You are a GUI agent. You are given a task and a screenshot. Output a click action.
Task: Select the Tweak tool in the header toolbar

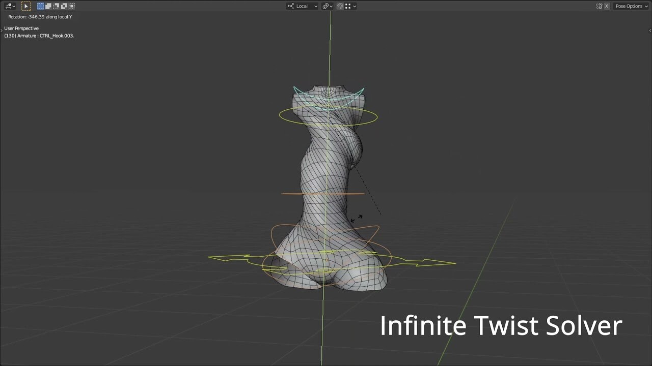click(26, 6)
